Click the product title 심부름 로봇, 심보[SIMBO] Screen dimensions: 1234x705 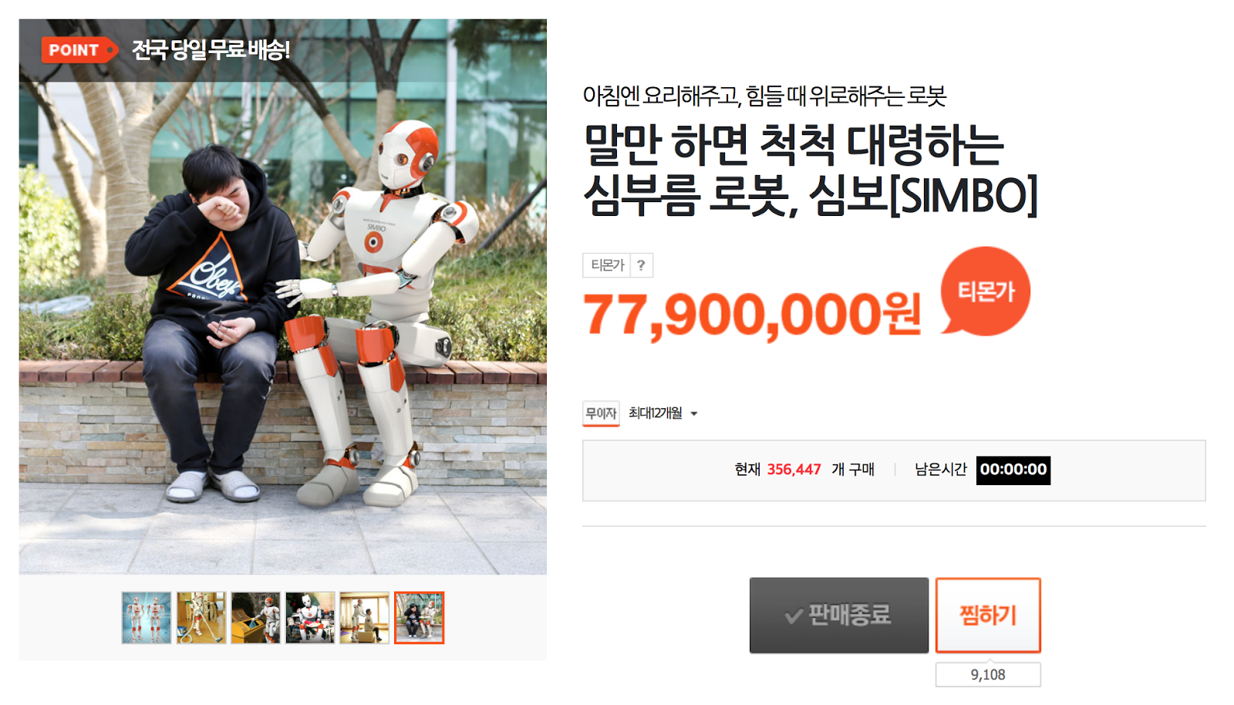(811, 195)
